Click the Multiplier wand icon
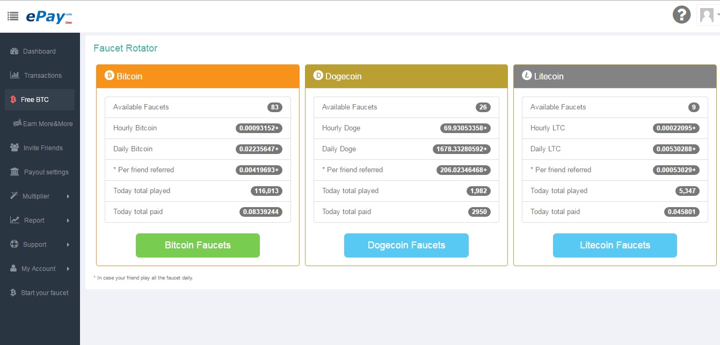Screen dimensions: 720x345 tap(14, 196)
